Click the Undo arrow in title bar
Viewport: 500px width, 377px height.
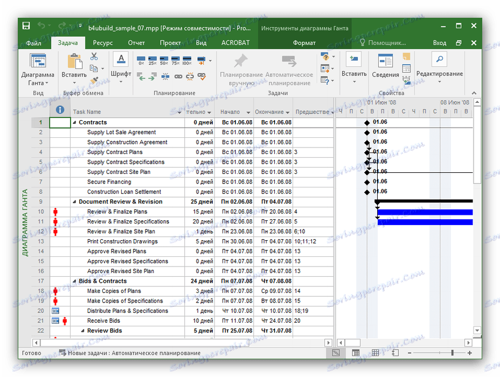(x=41, y=25)
